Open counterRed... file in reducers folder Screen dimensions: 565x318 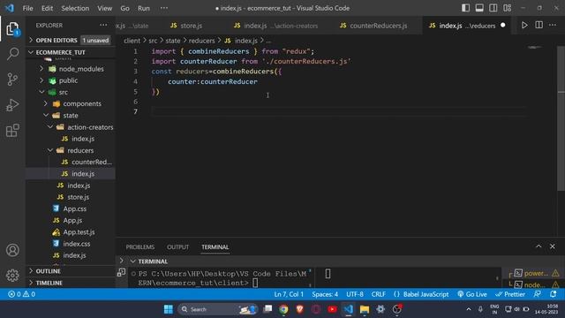(92, 162)
